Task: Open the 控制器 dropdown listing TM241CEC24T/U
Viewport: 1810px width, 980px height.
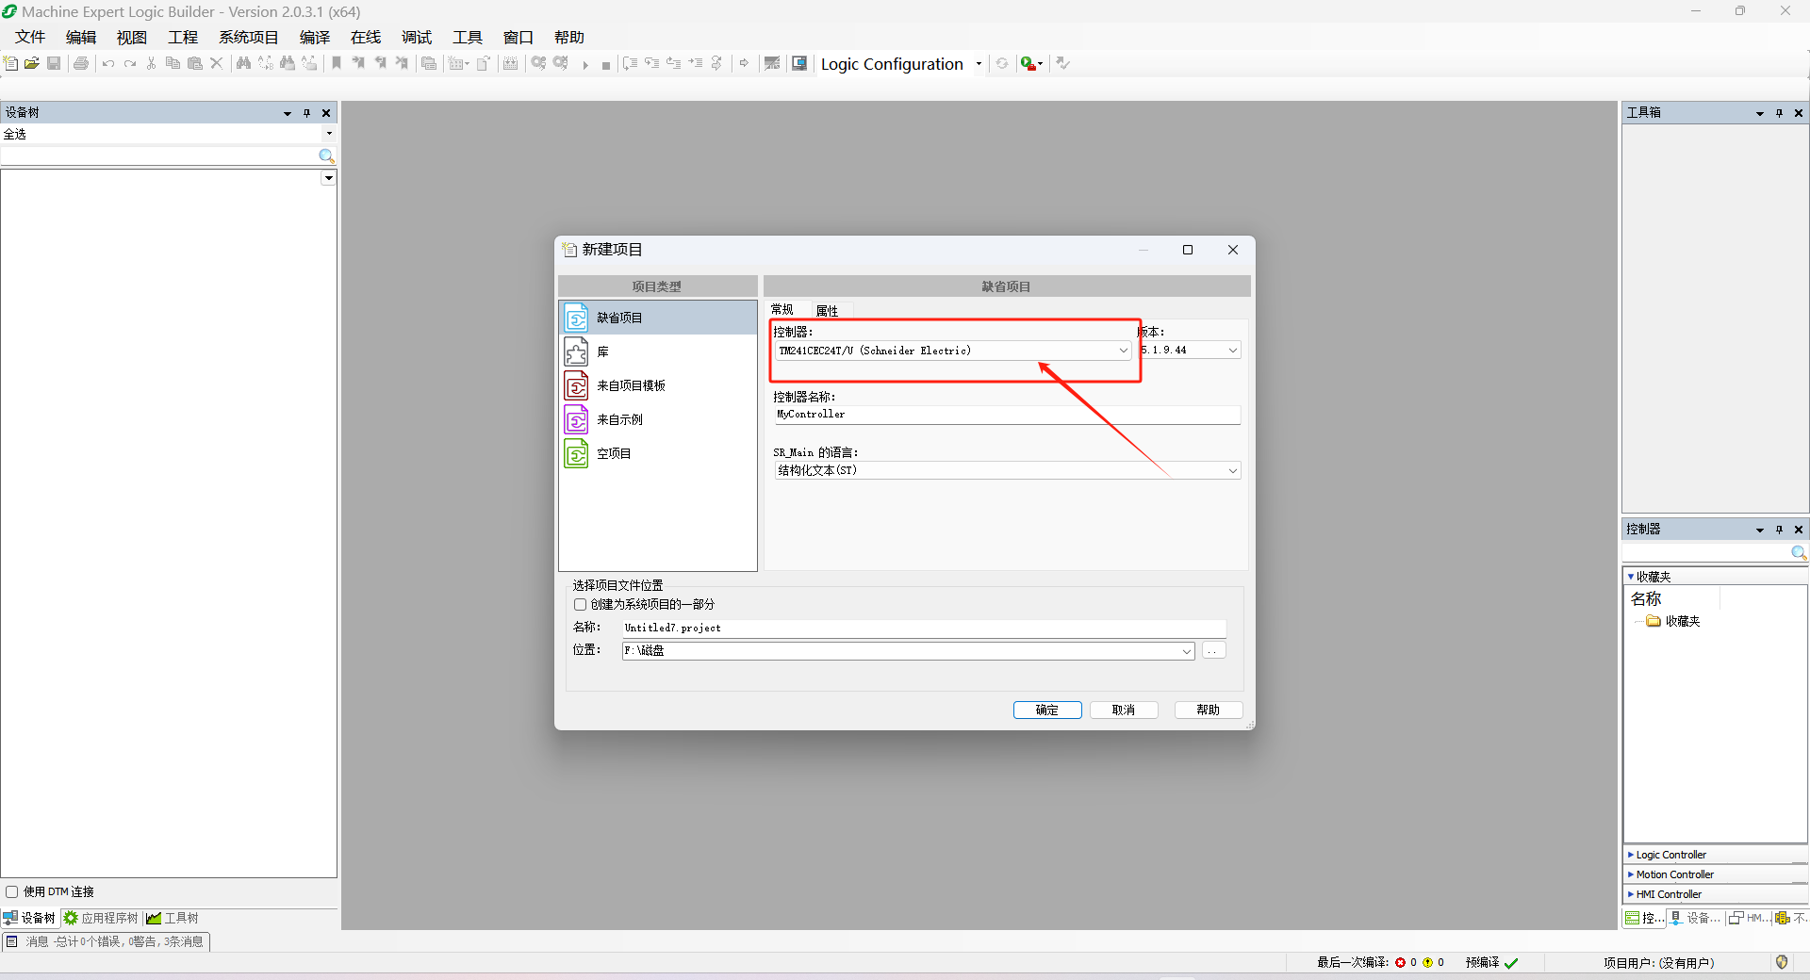Action: (x=1122, y=350)
